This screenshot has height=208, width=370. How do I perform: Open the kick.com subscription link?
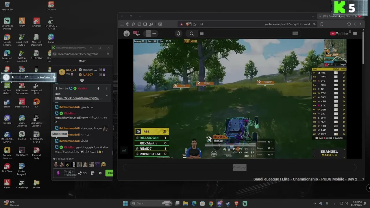(79, 98)
